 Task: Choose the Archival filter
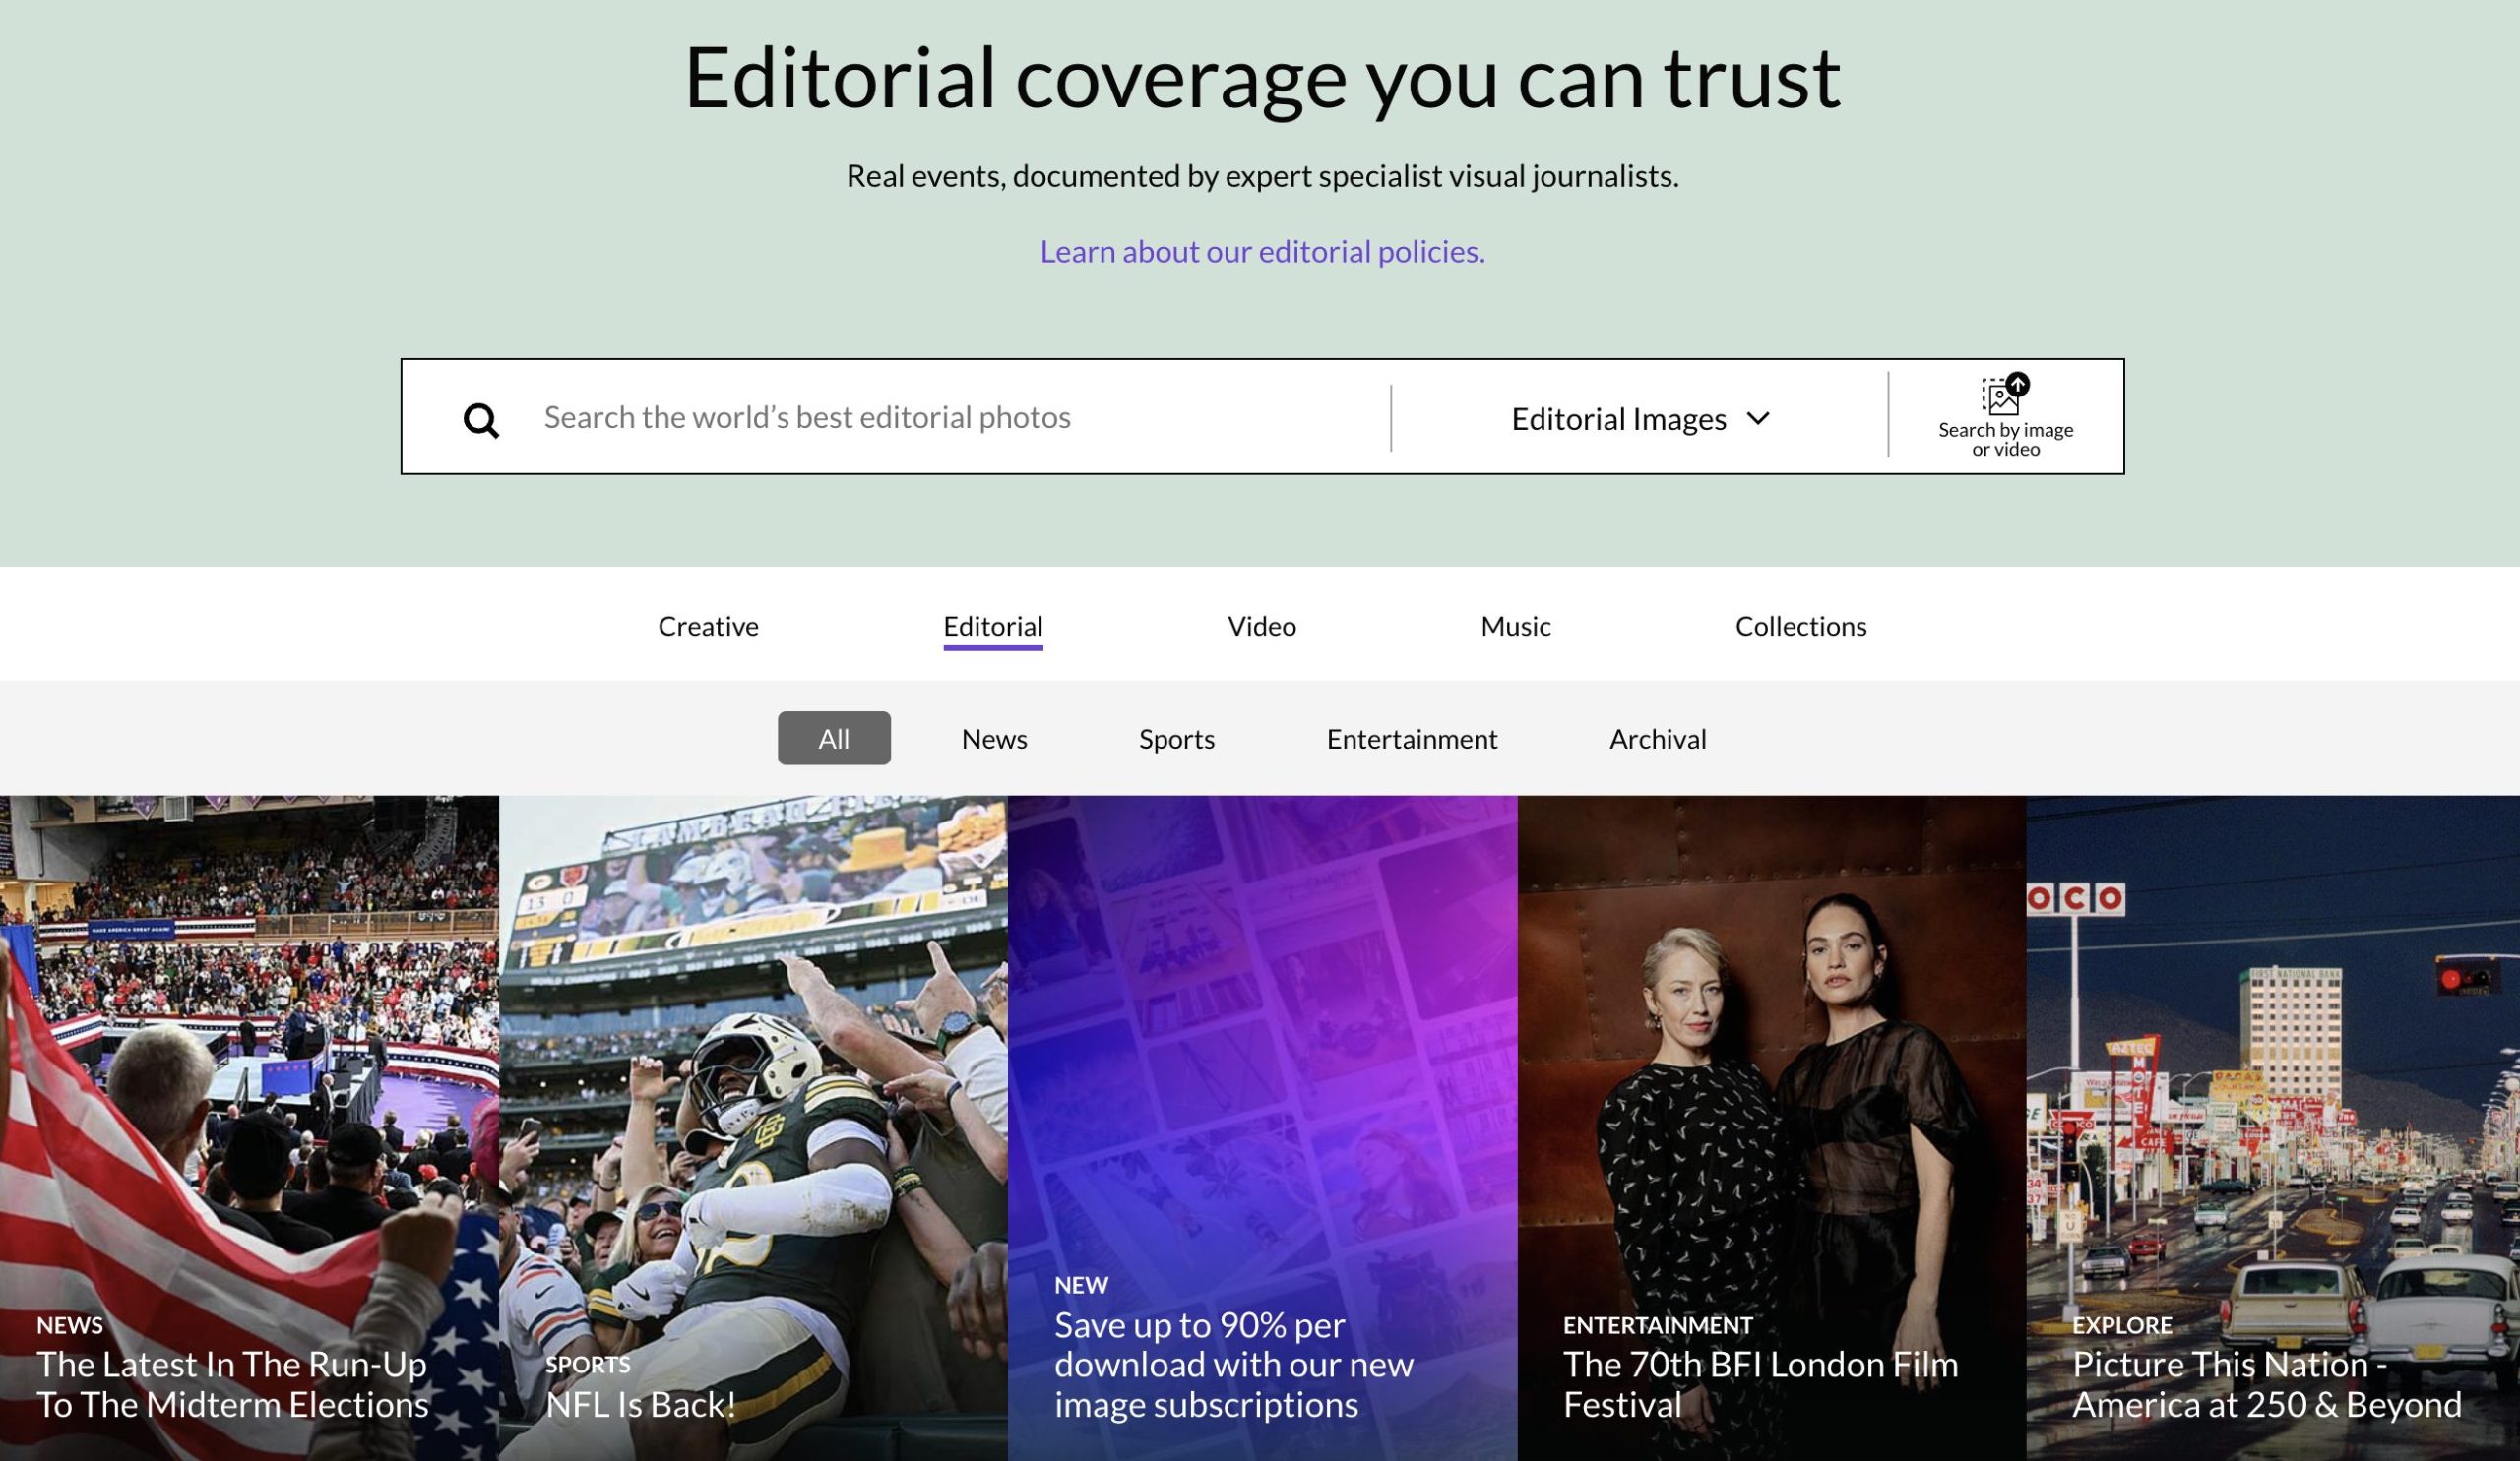[1658, 739]
